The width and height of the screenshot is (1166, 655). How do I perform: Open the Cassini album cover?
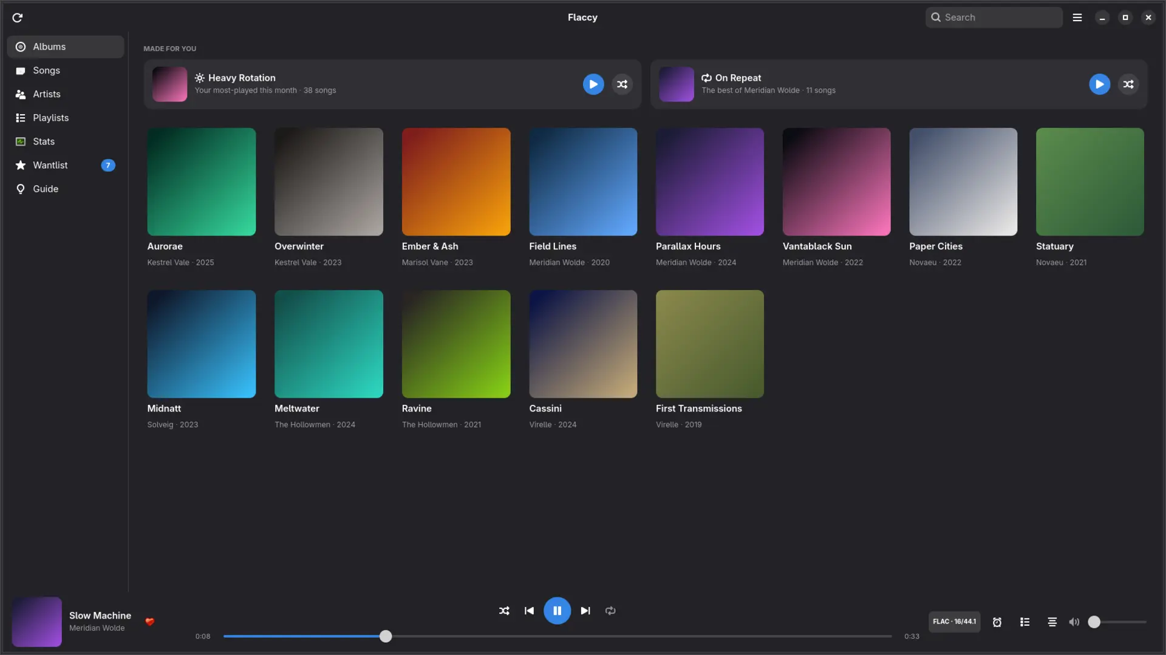pos(583,344)
